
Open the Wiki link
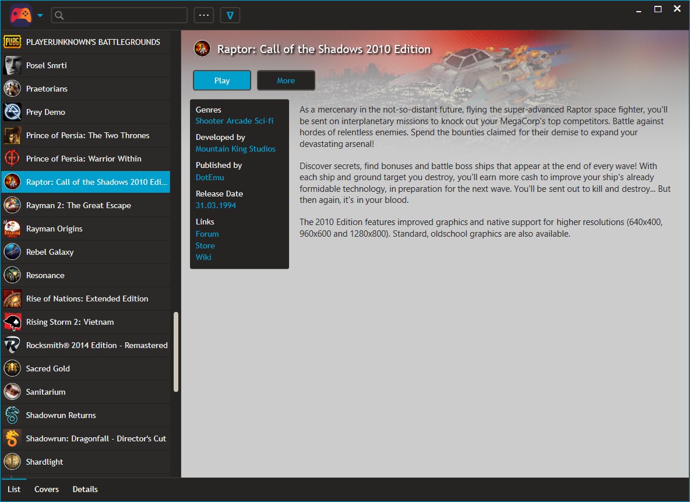click(203, 257)
